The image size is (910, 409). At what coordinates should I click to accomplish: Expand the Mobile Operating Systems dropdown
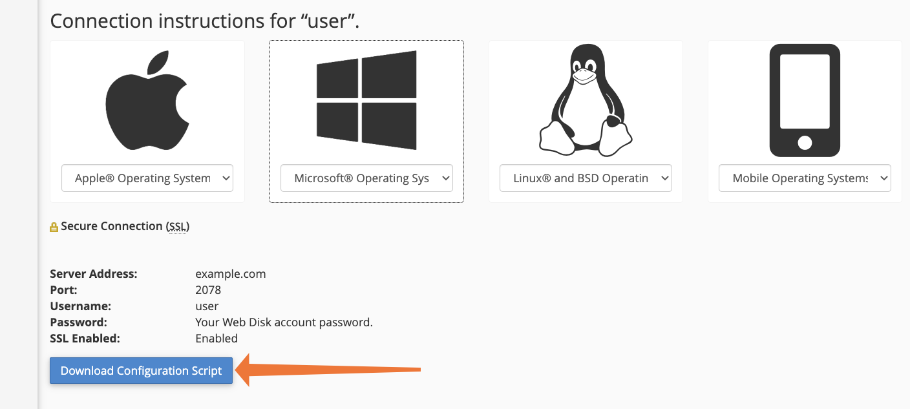805,178
